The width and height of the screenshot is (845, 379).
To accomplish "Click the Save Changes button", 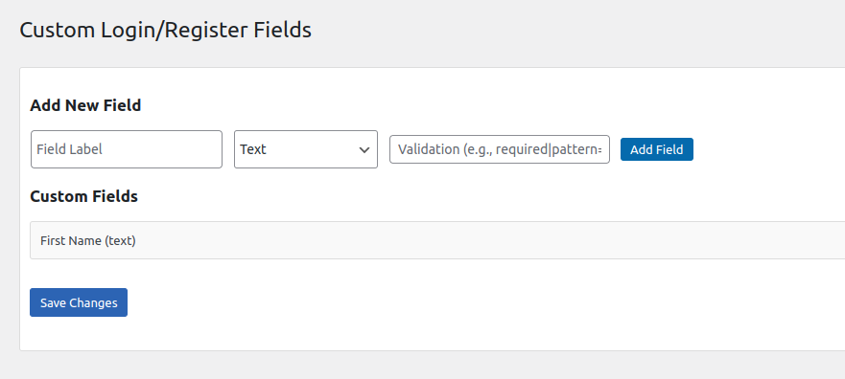I will tap(79, 302).
